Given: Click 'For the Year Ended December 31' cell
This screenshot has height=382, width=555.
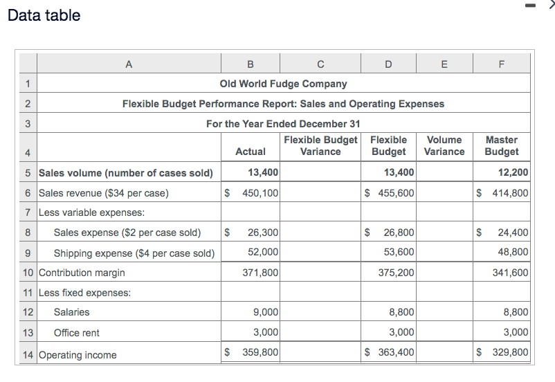Looking at the screenshot, I should (284, 124).
